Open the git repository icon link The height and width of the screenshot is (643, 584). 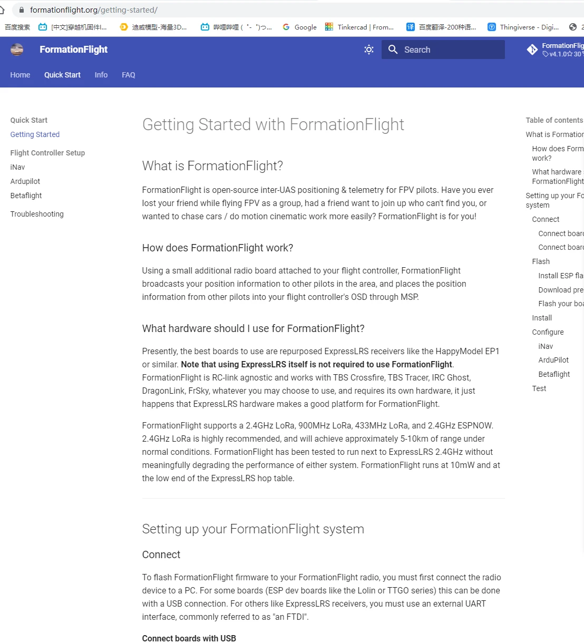coord(532,50)
